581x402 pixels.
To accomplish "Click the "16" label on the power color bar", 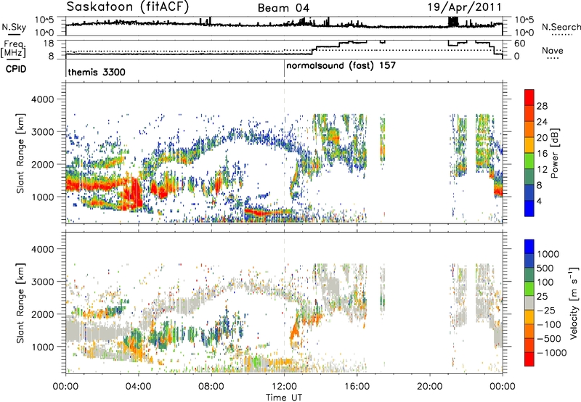I will click(x=542, y=154).
